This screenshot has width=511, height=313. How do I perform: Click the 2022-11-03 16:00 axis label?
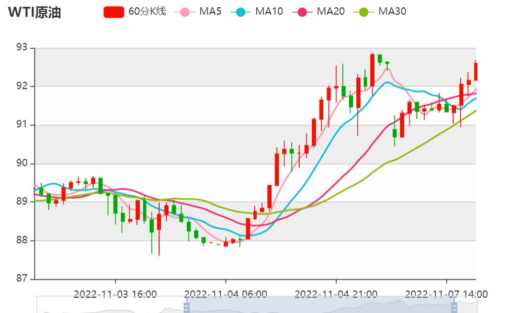click(115, 294)
